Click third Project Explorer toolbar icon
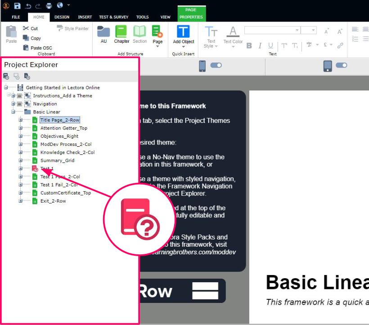Image resolution: width=369 pixels, height=325 pixels. [x=27, y=76]
